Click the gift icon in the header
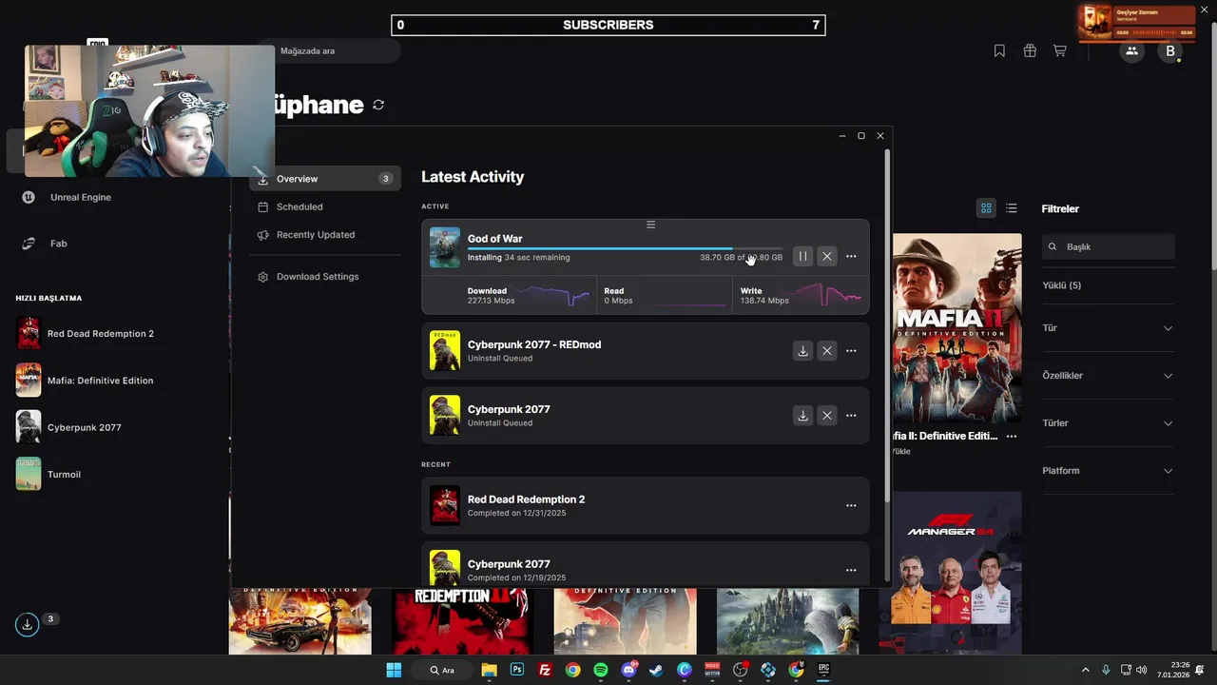Viewport: 1217px width, 685px height. click(x=1030, y=51)
